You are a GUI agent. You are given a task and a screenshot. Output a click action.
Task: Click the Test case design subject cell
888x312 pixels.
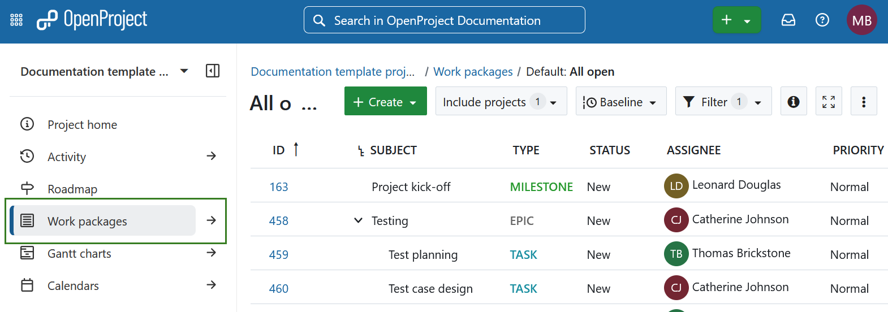[x=430, y=288]
